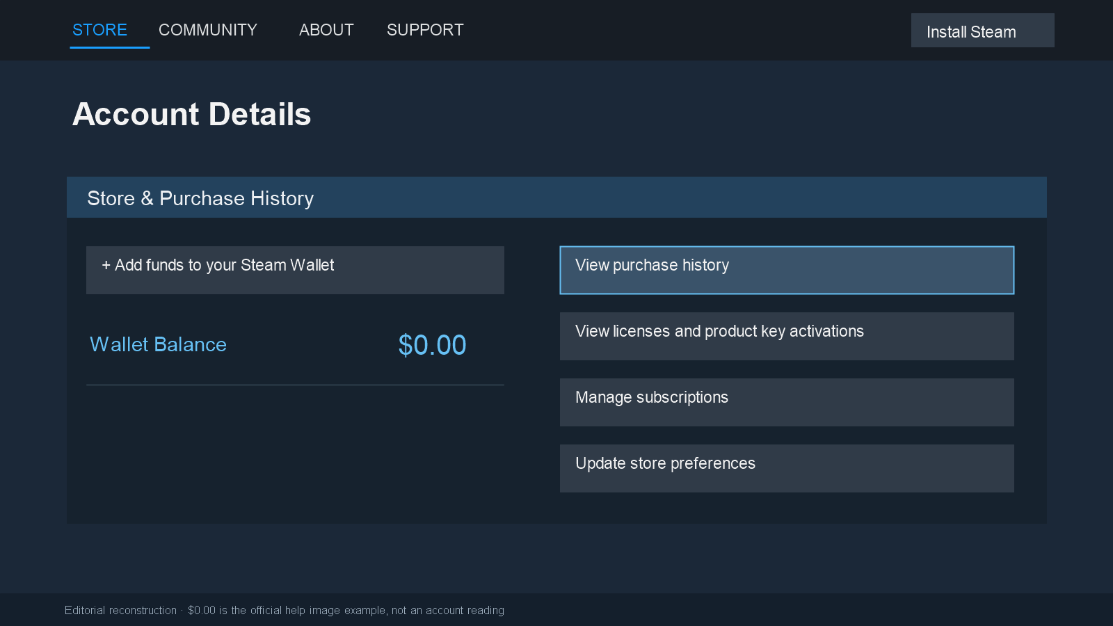The width and height of the screenshot is (1113, 626).
Task: Open the STORE tab
Action: click(99, 30)
